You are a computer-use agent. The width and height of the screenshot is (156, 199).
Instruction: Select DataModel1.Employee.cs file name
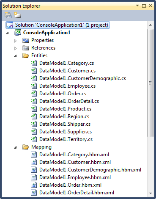click(x=67, y=86)
